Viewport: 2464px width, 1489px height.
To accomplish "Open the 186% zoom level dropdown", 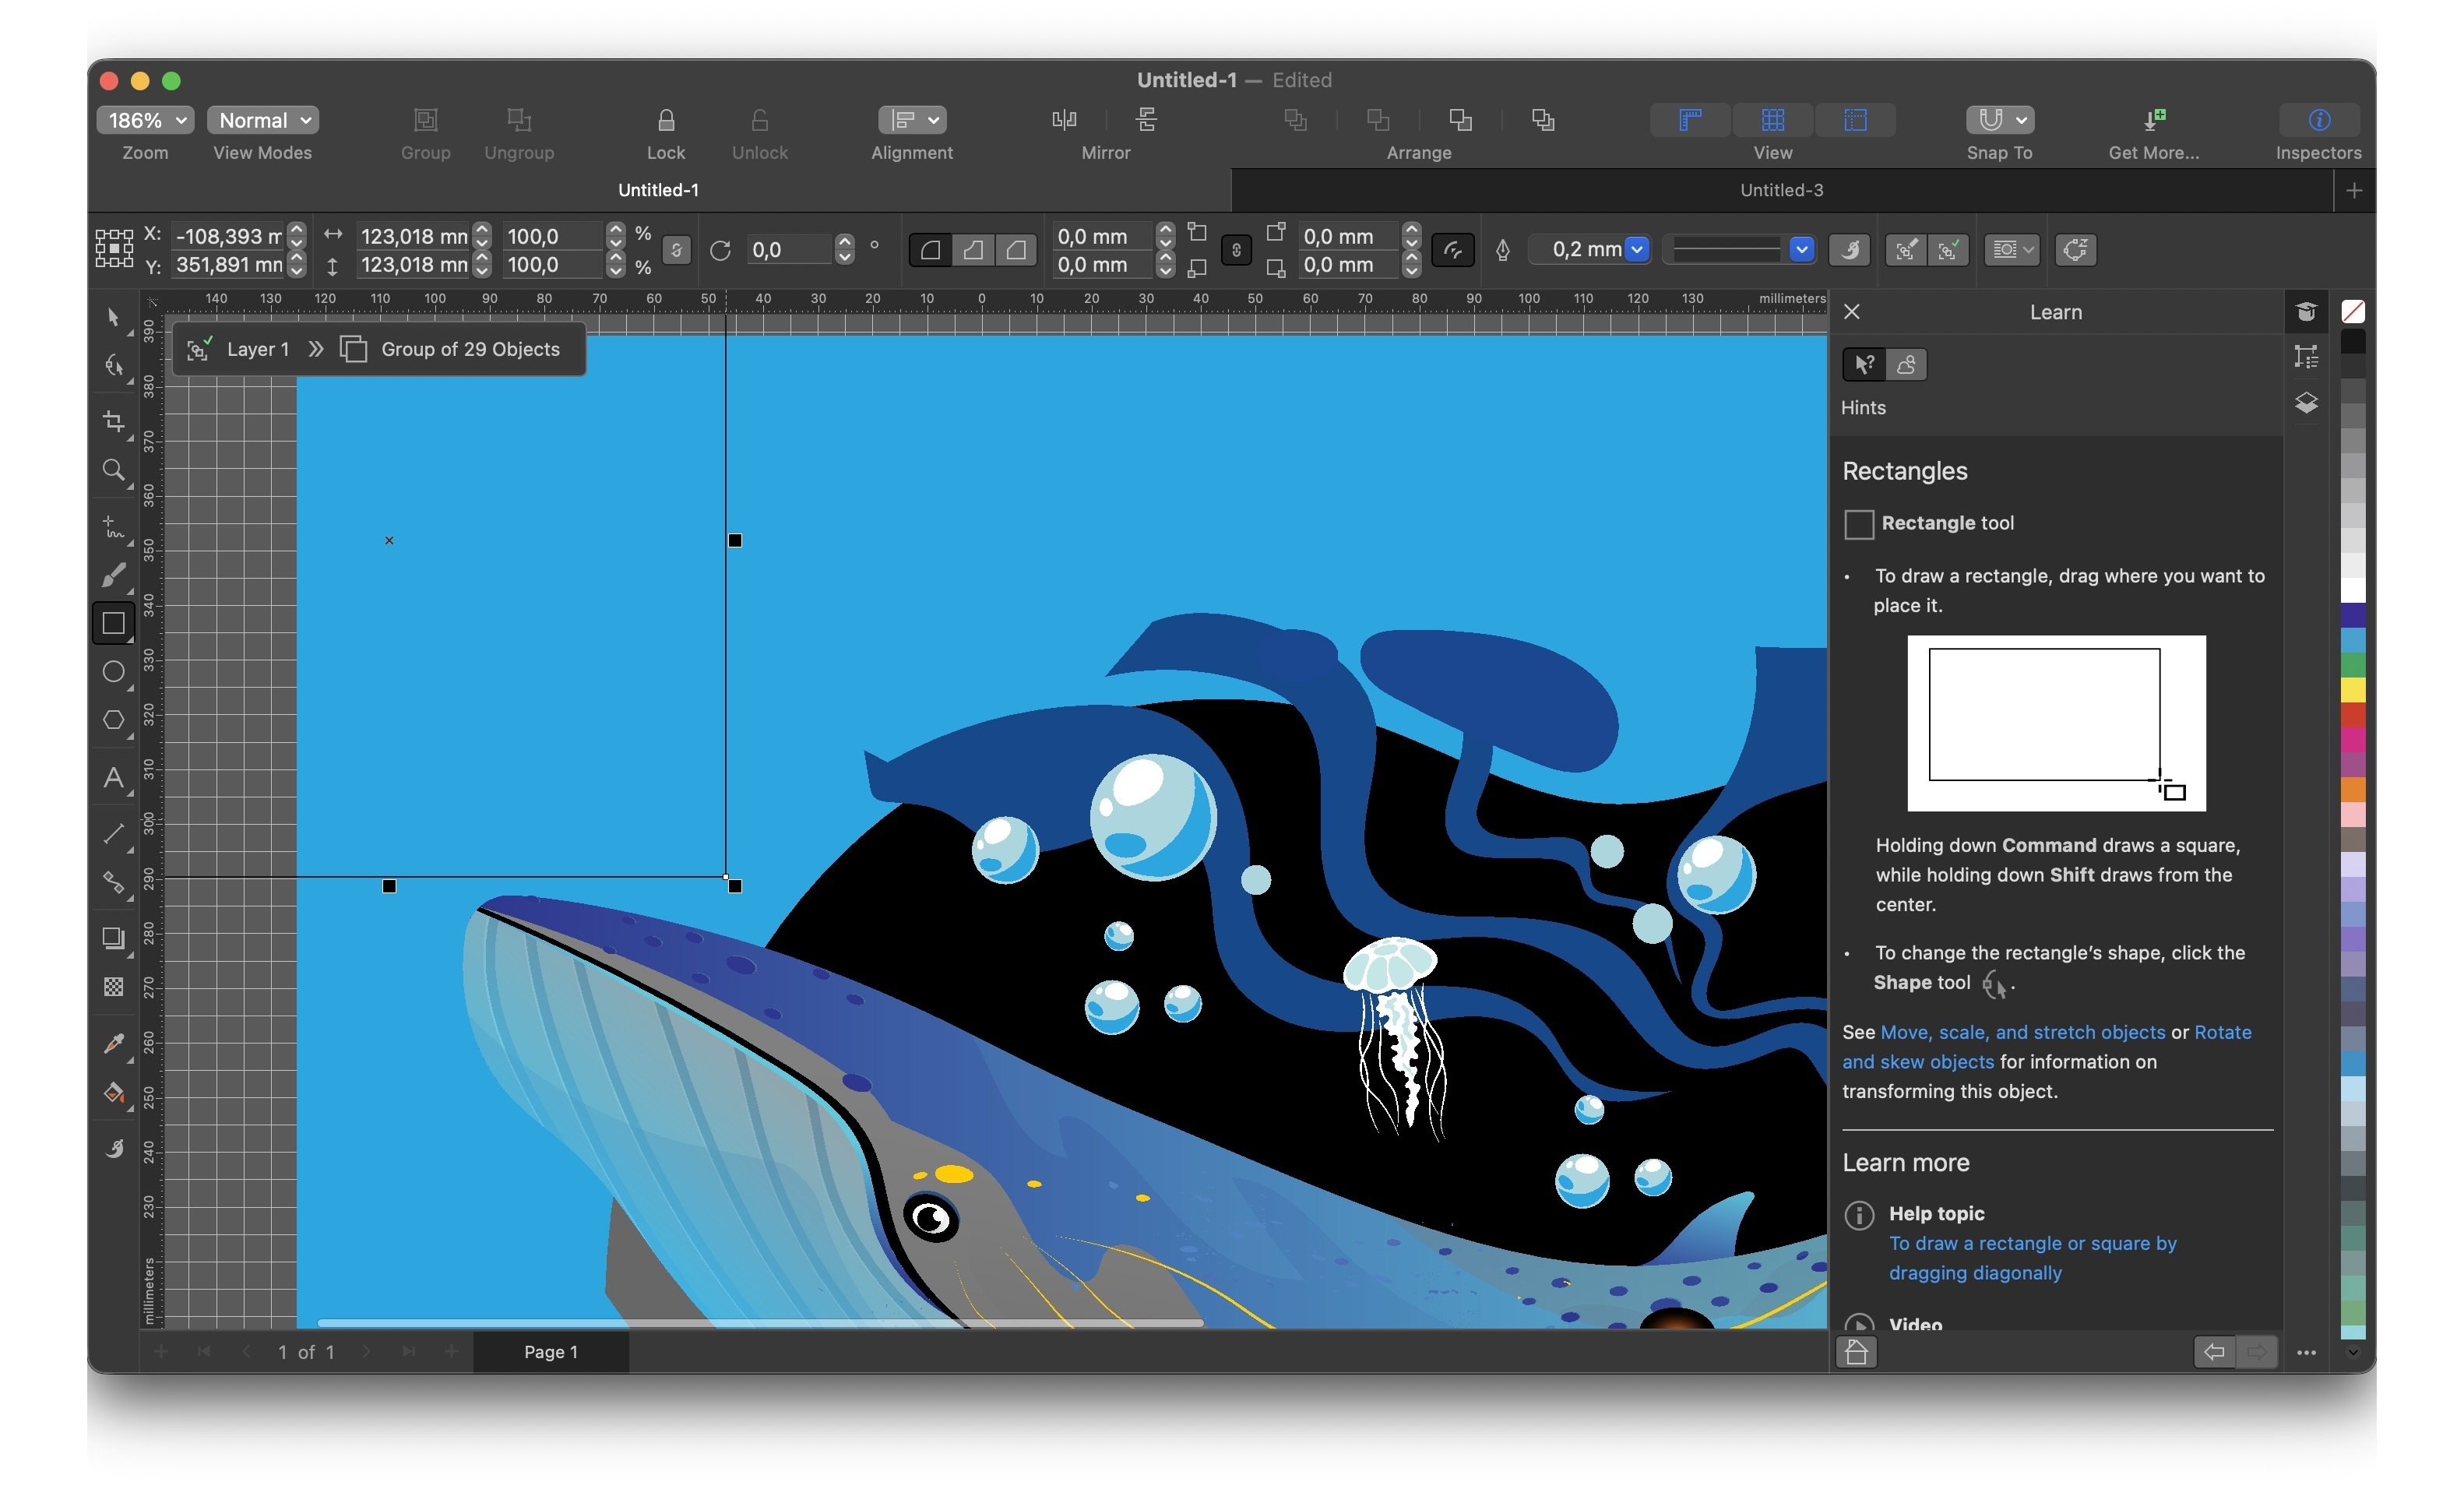I will coord(145,121).
